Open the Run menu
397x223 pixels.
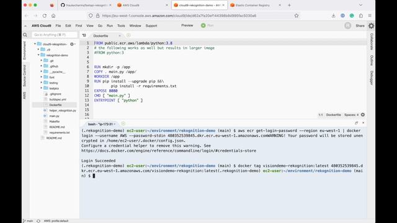110,26
